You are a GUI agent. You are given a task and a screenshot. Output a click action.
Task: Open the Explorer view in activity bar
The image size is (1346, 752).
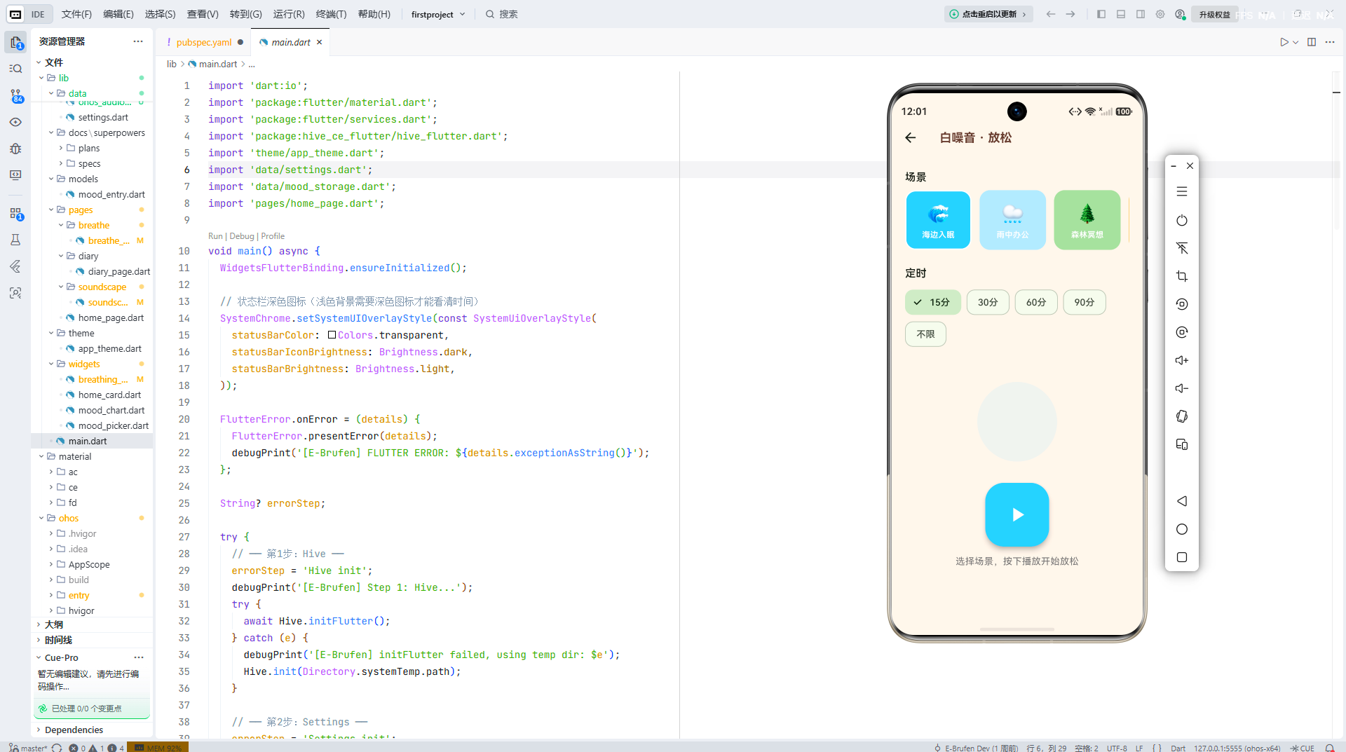pyautogui.click(x=15, y=42)
